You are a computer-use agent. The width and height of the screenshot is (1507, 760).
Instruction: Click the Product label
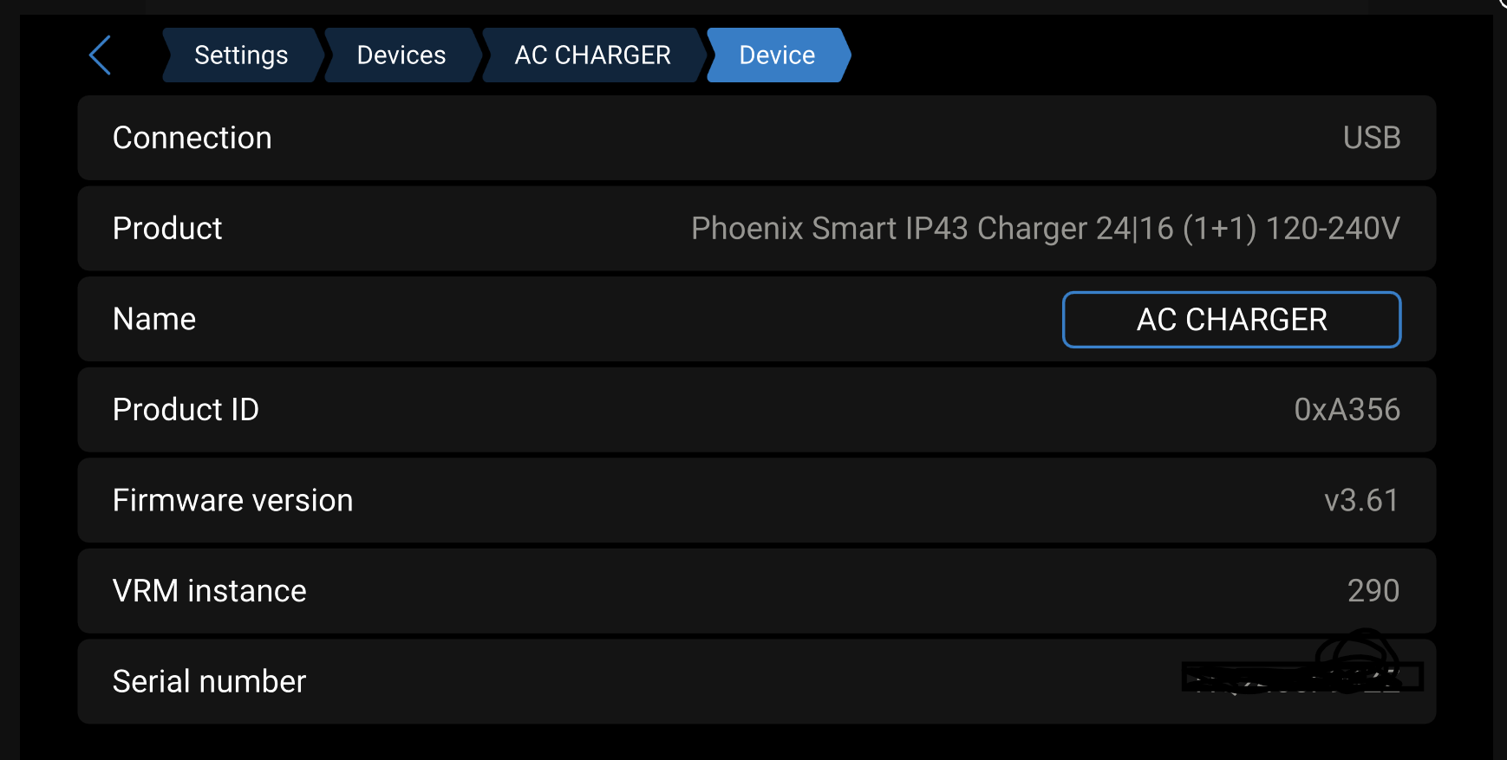tap(167, 229)
